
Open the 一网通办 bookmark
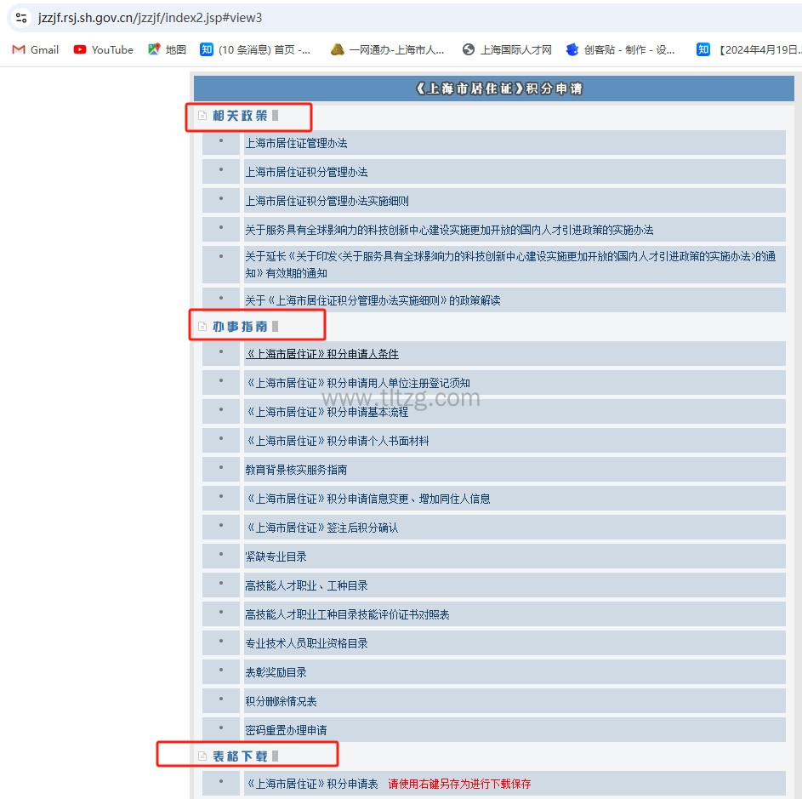(387, 49)
